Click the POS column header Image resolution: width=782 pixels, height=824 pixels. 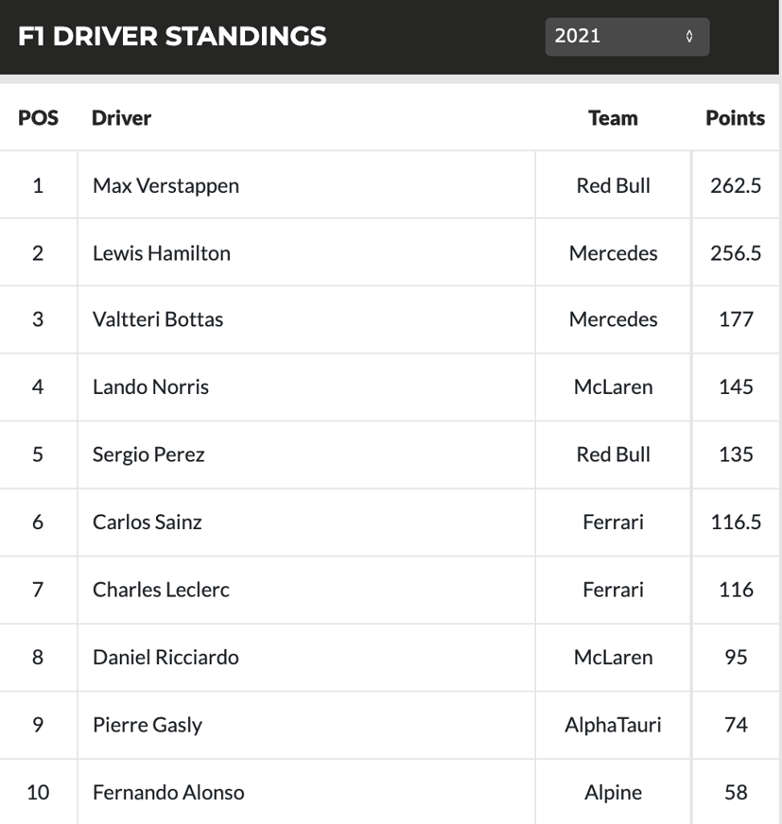tap(38, 118)
